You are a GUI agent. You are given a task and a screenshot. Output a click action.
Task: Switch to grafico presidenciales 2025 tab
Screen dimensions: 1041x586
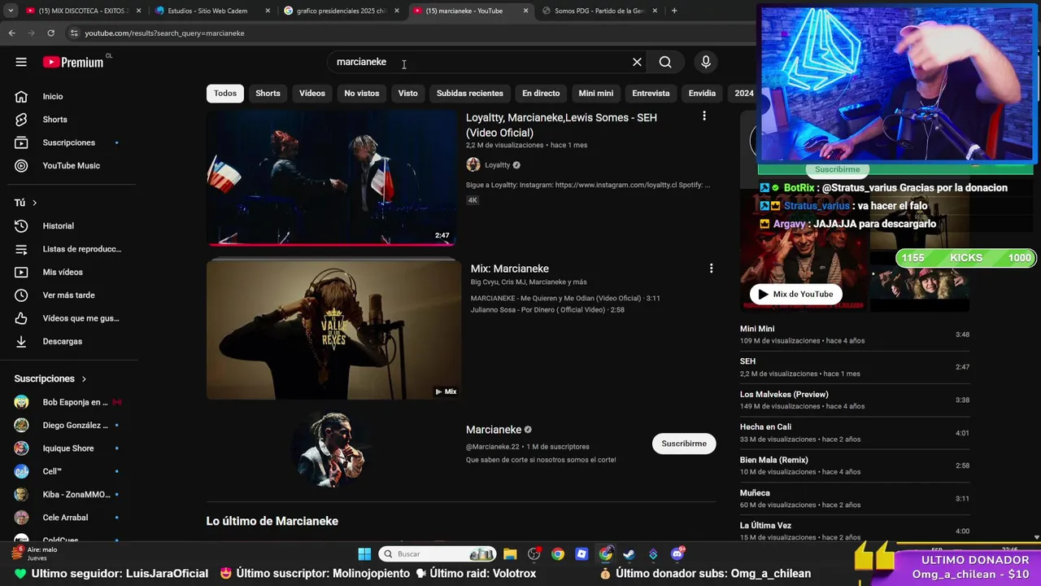[340, 11]
